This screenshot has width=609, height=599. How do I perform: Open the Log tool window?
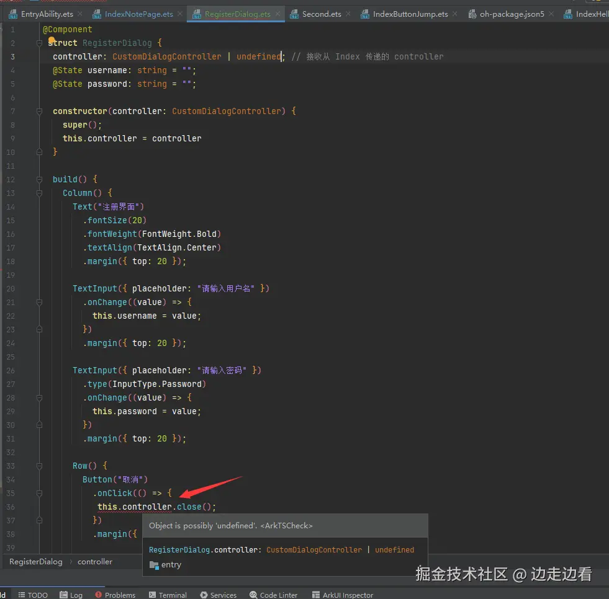coord(71,595)
